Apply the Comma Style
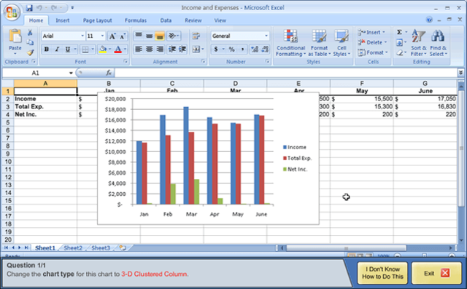 point(242,49)
